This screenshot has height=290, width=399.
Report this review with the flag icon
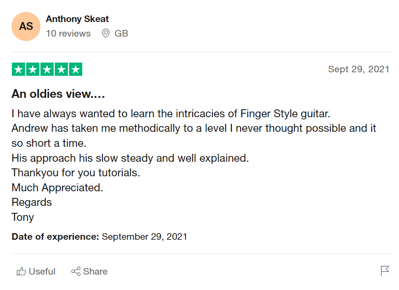click(385, 271)
